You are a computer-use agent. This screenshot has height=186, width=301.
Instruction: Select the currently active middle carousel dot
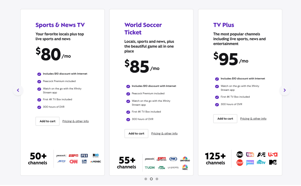(x=151, y=179)
